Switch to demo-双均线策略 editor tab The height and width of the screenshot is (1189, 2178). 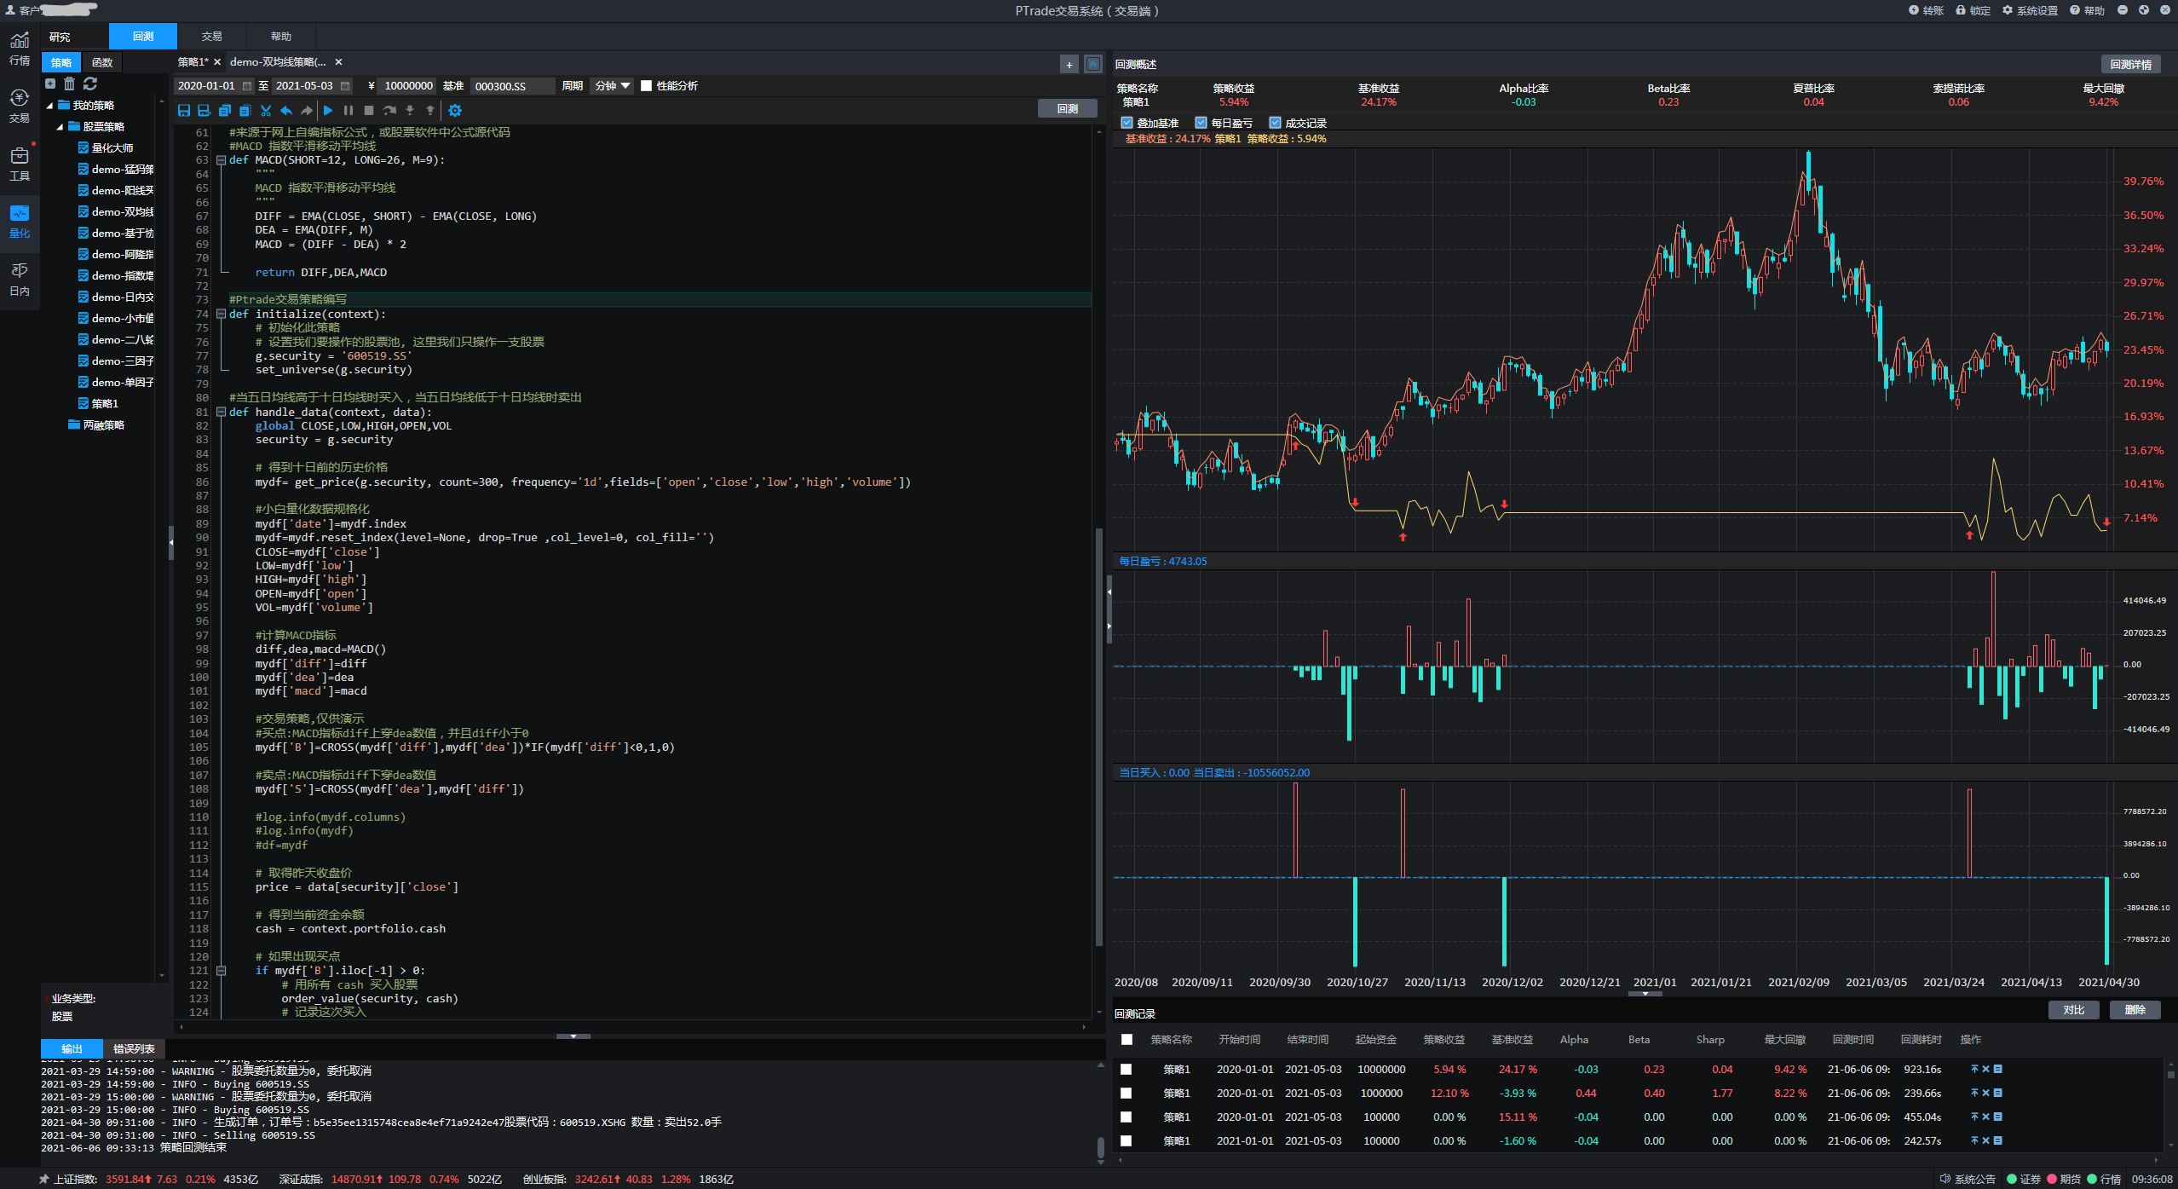pos(278,62)
